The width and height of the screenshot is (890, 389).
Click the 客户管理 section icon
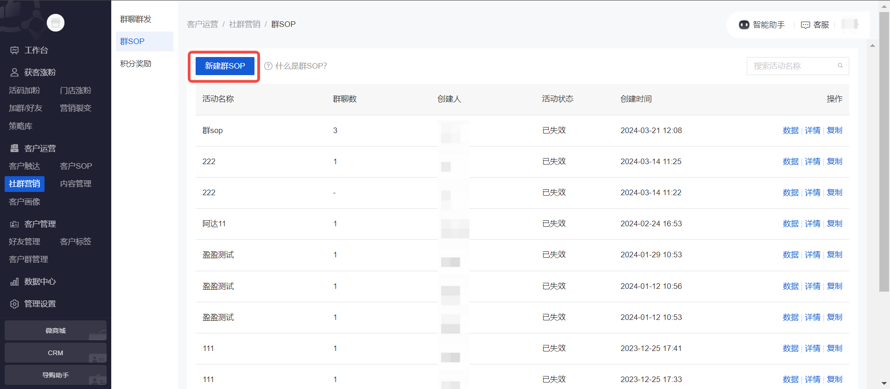[x=15, y=224]
